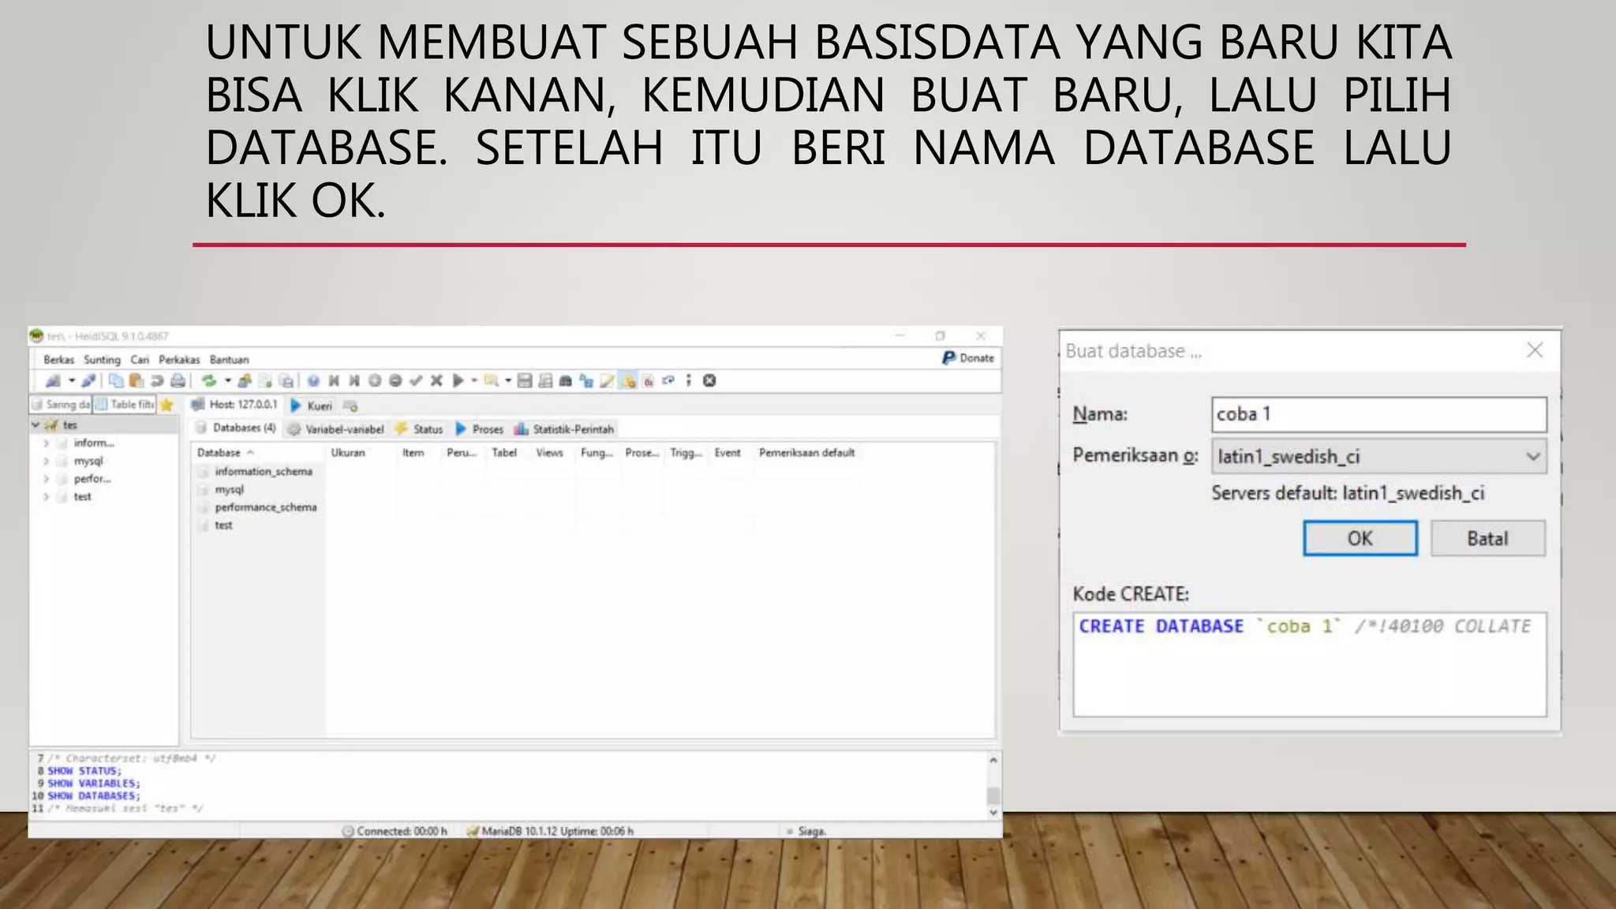The image size is (1616, 909).
Task: Open the Run query dropdown arrow
Action: click(x=474, y=381)
